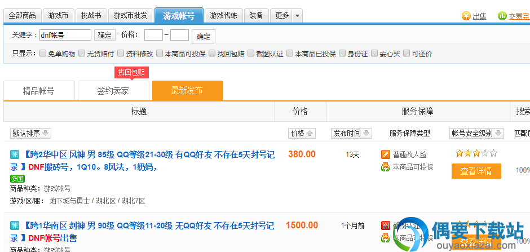
Task: Click 确定 next to the keyword field
Action: click(105, 35)
